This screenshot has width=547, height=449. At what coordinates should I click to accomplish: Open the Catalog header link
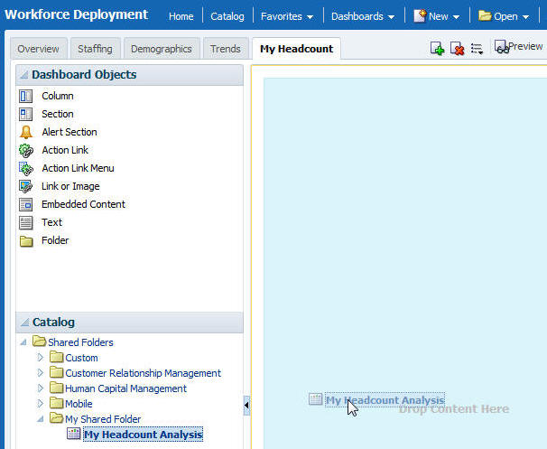[x=227, y=16]
